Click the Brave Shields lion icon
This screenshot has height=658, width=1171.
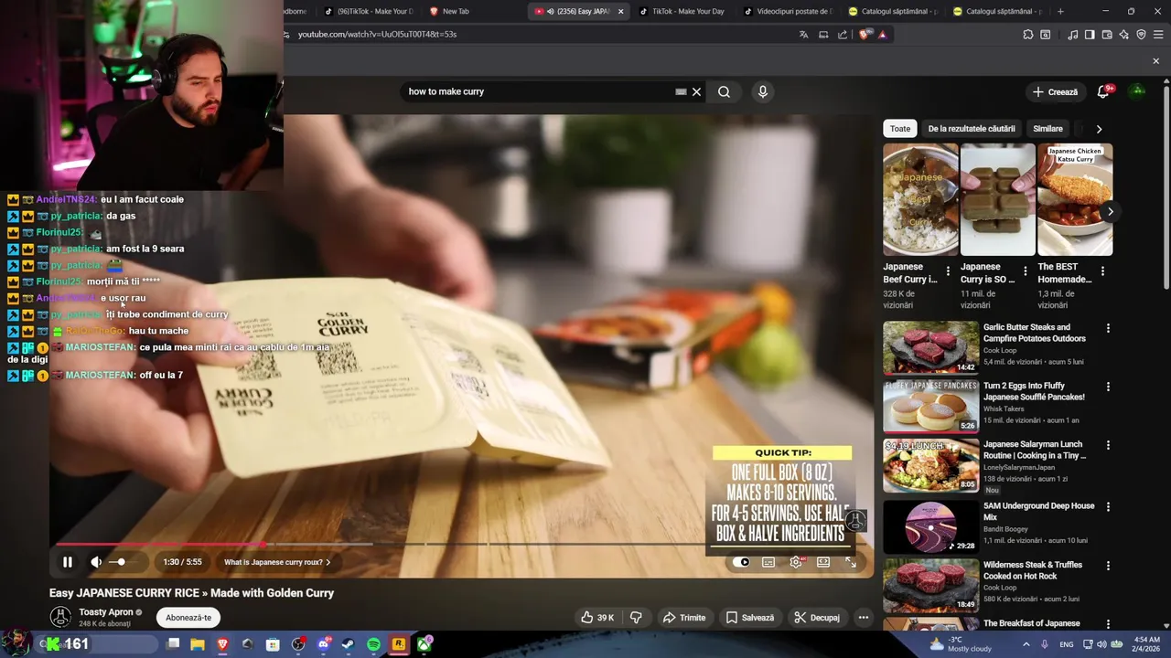[x=865, y=35]
